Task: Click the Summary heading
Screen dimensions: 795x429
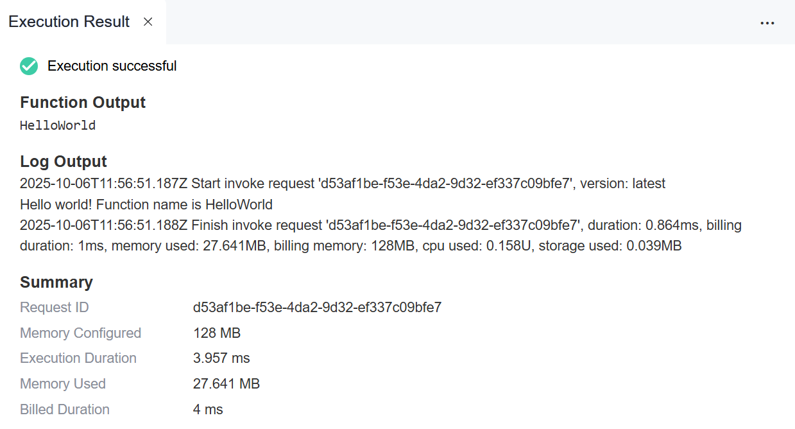Action: pyautogui.click(x=56, y=283)
